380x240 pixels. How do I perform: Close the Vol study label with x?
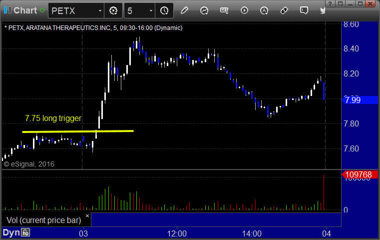[x=87, y=215]
